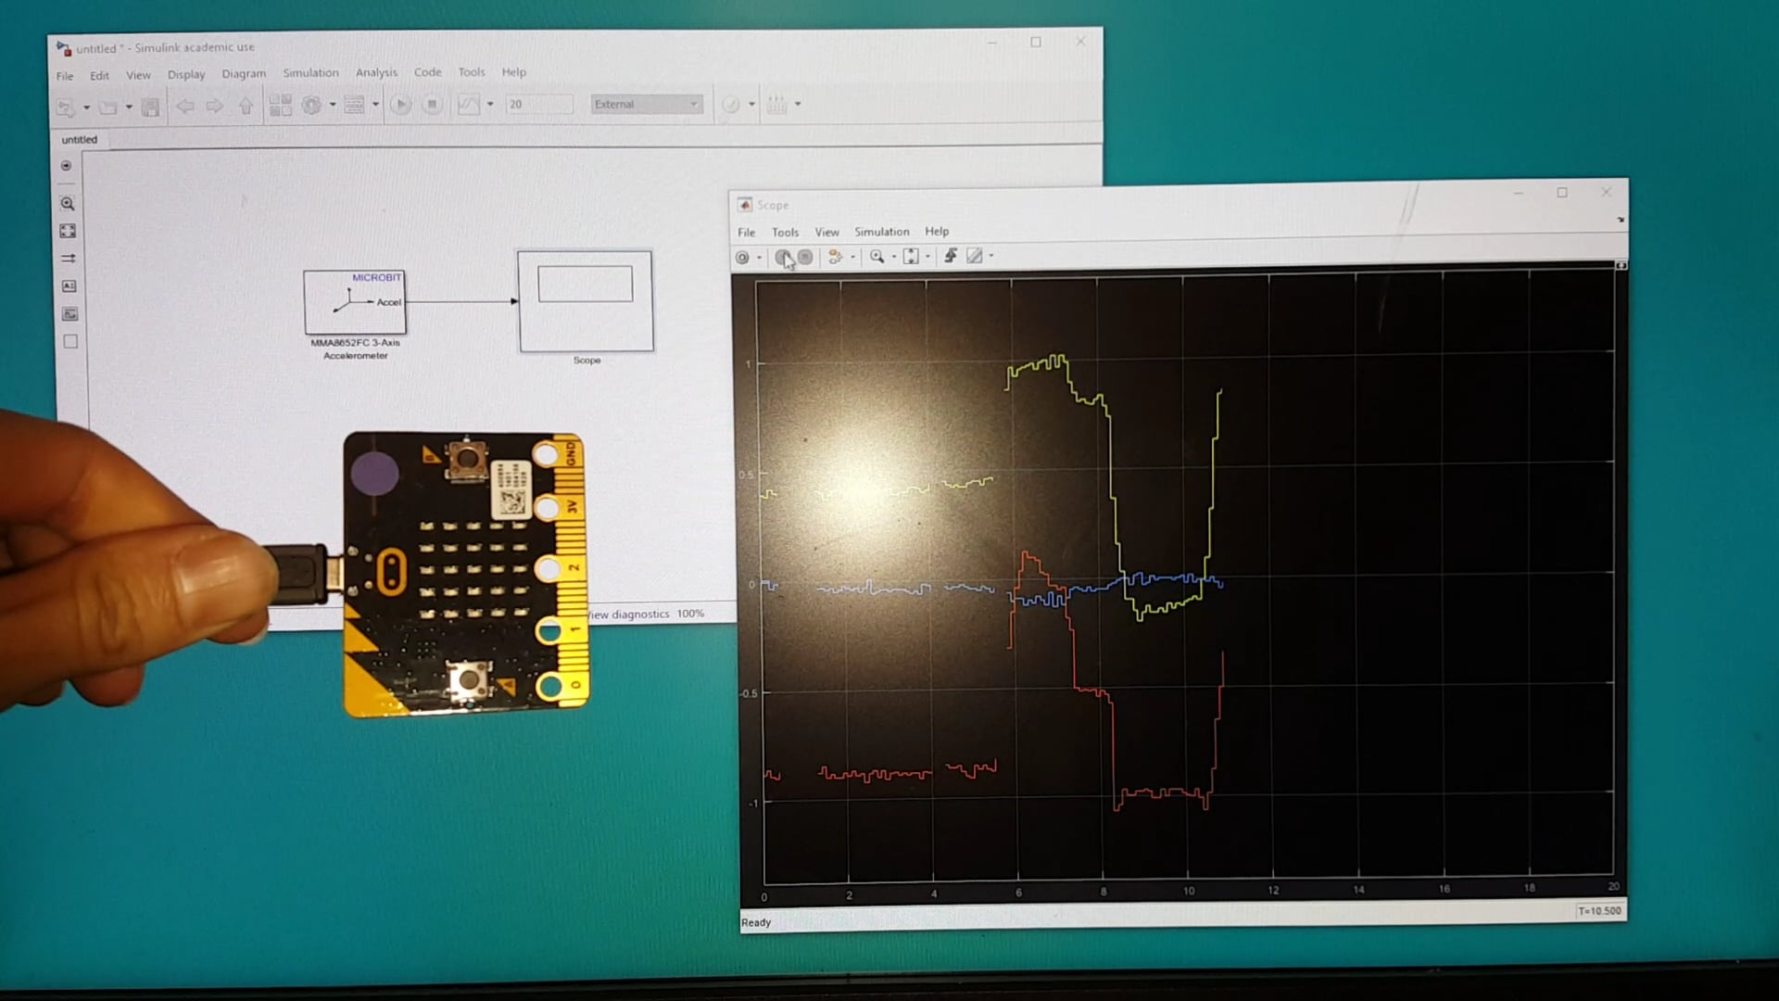
Task: Open the Open File dropdown arrow
Action: (x=130, y=105)
